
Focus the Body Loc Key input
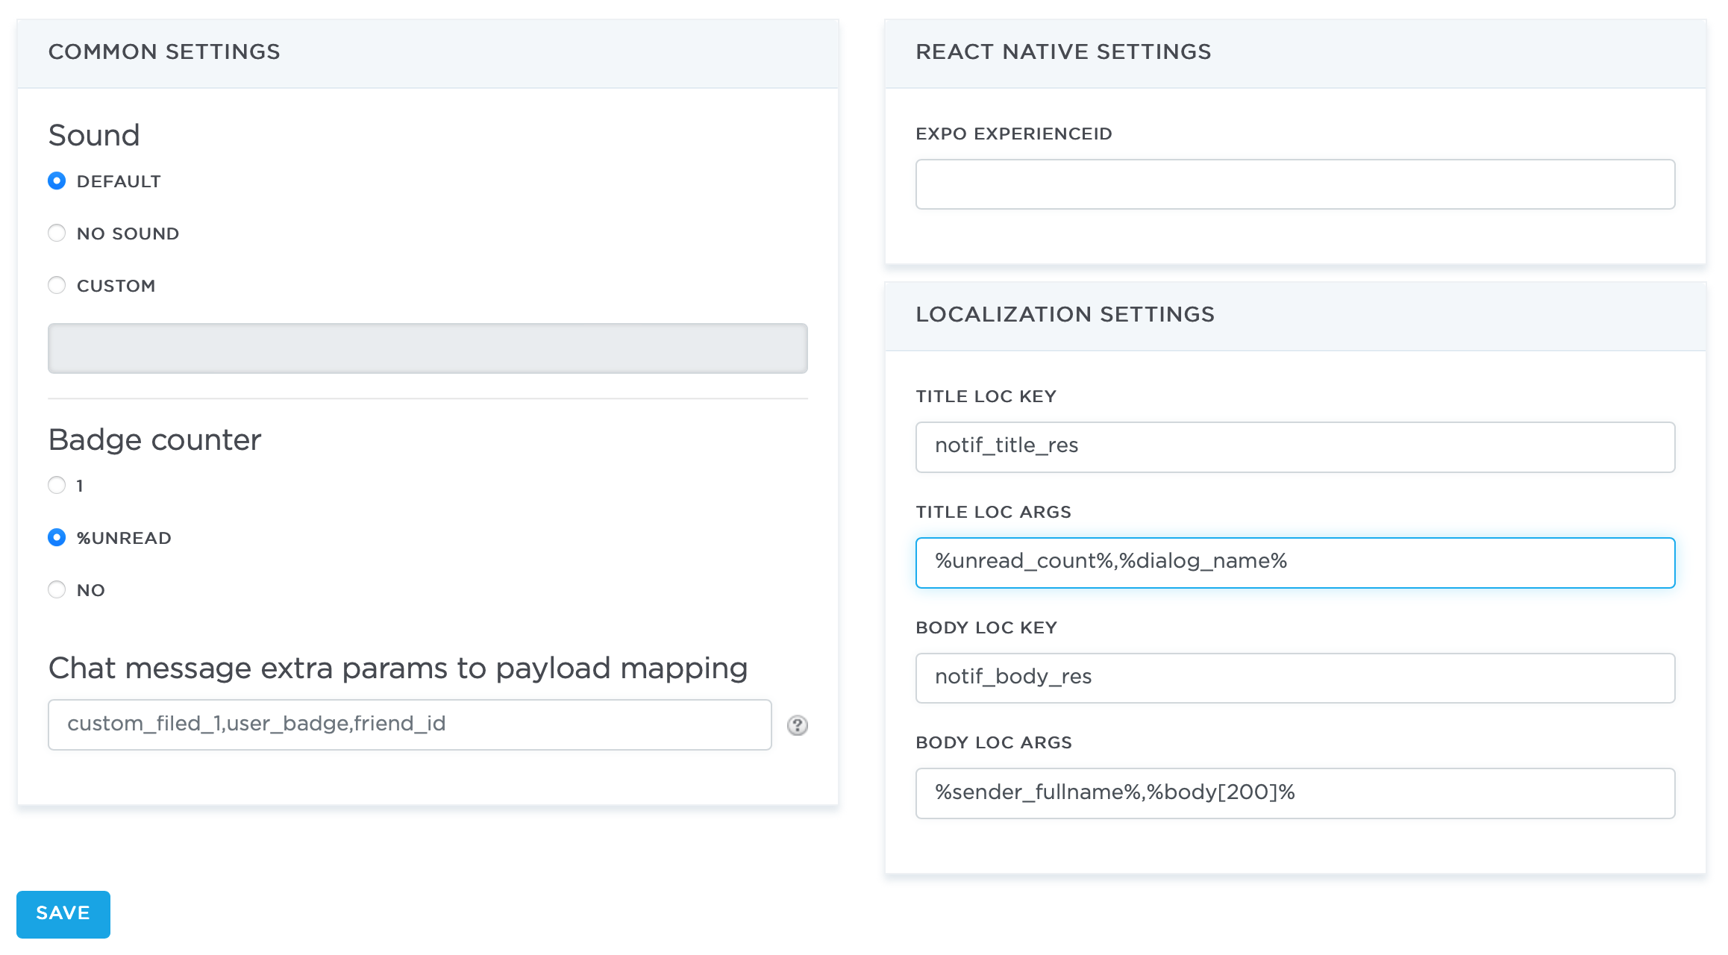click(1295, 678)
